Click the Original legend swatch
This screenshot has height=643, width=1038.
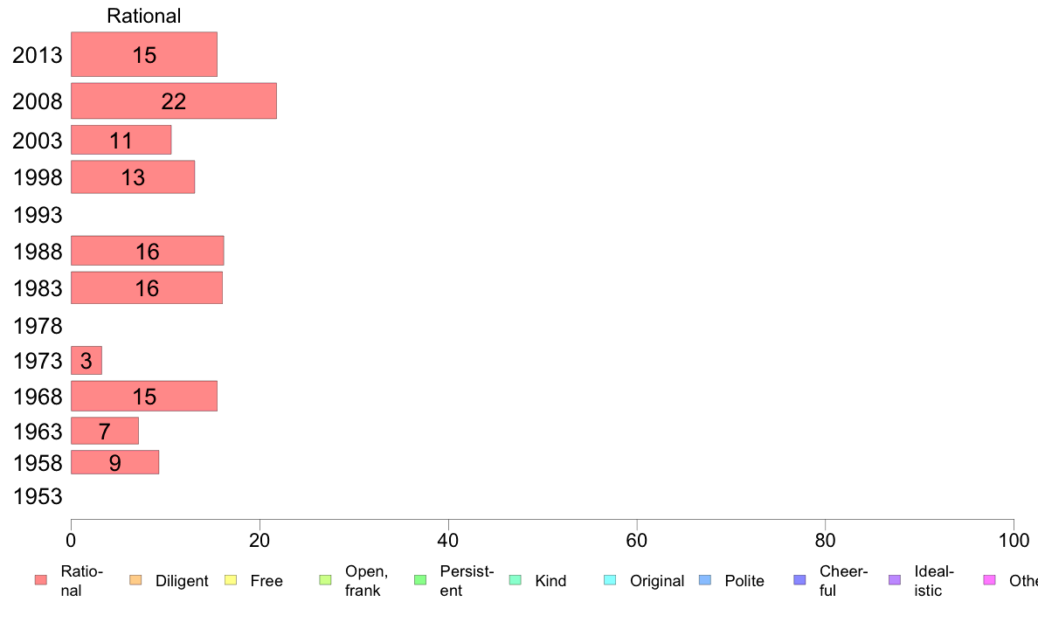pos(610,580)
